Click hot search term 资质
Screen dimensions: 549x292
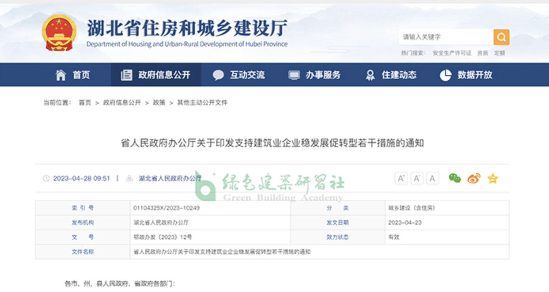click(x=483, y=53)
